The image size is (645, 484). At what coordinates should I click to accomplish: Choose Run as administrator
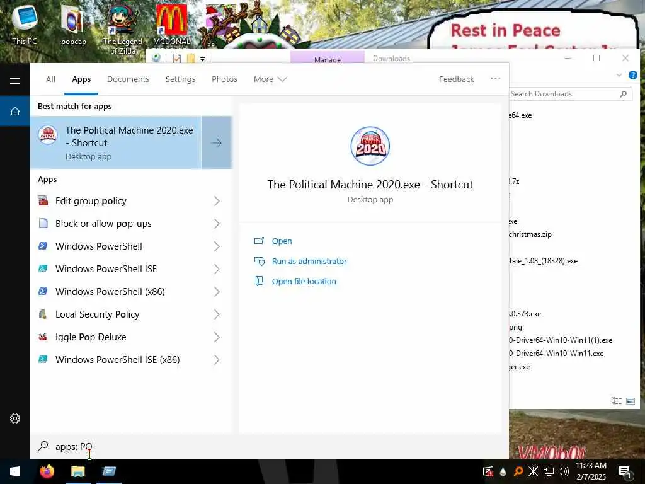click(x=309, y=262)
